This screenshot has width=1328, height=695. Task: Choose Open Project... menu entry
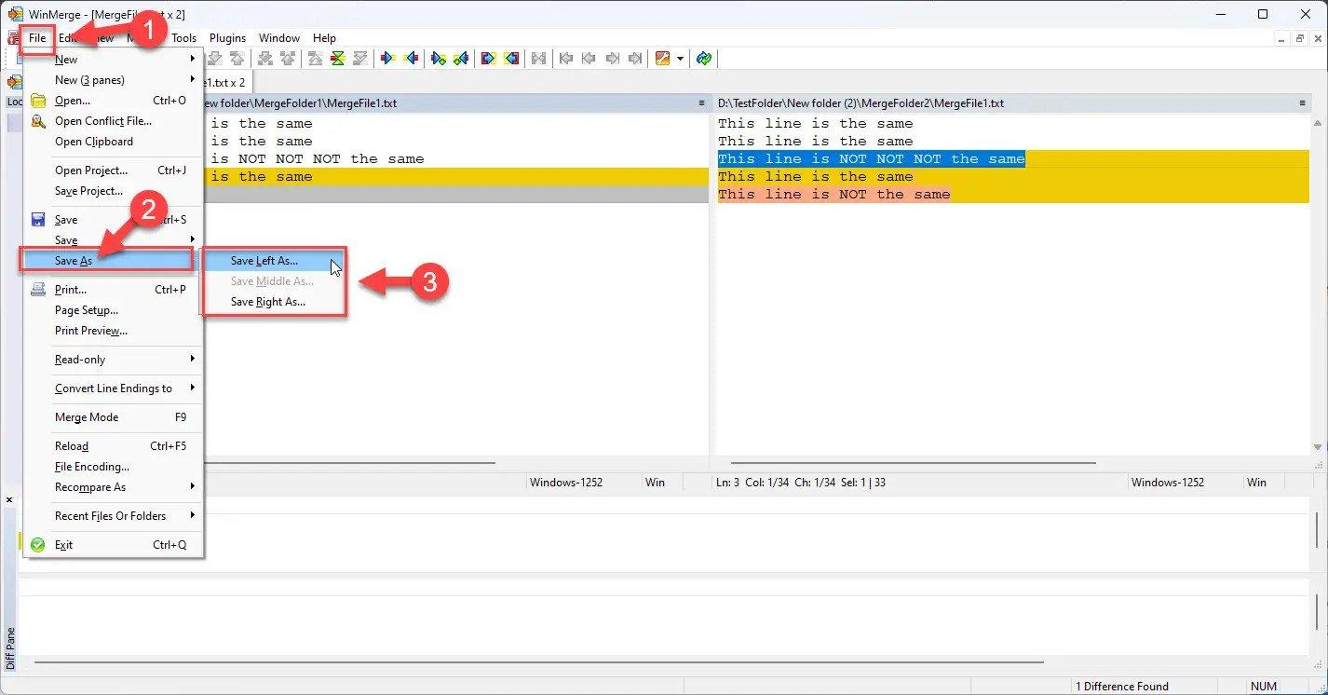point(114,170)
